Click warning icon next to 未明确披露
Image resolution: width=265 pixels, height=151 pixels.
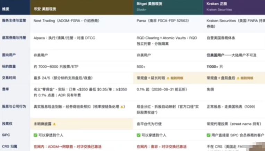pos(54,124)
